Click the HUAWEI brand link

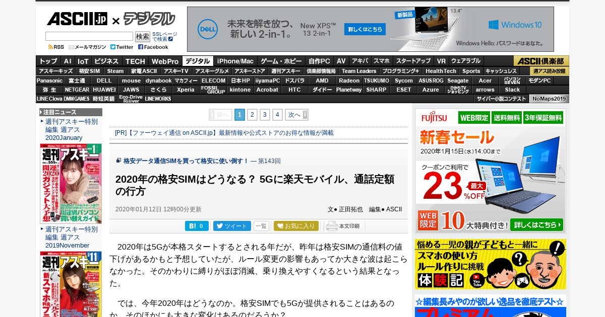104,90
